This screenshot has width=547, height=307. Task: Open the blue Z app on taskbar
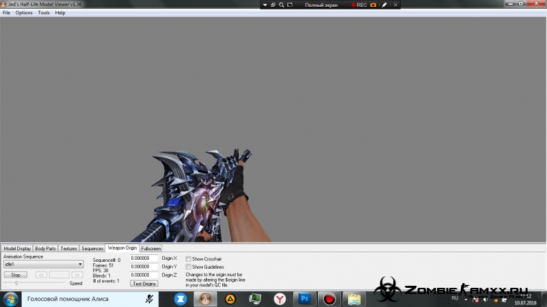coord(181,299)
